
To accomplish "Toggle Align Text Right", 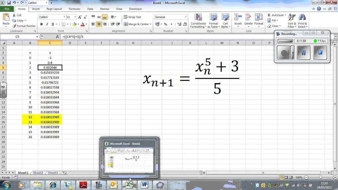I will (x=105, y=24).
